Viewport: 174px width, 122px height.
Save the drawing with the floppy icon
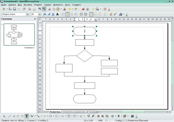[14, 9]
